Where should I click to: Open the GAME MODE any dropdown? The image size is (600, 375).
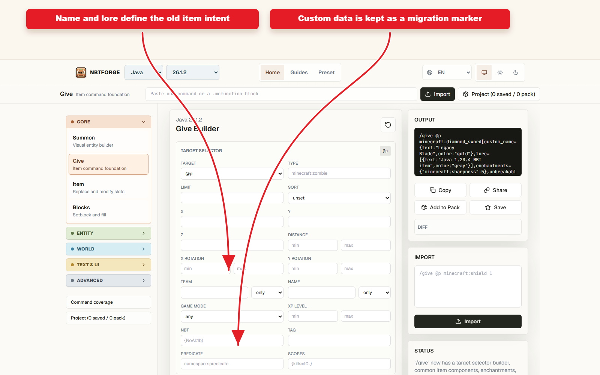(x=232, y=316)
